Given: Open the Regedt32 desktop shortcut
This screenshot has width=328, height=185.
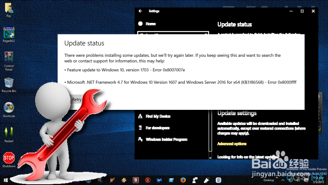Looking at the screenshot, I should 9,34.
